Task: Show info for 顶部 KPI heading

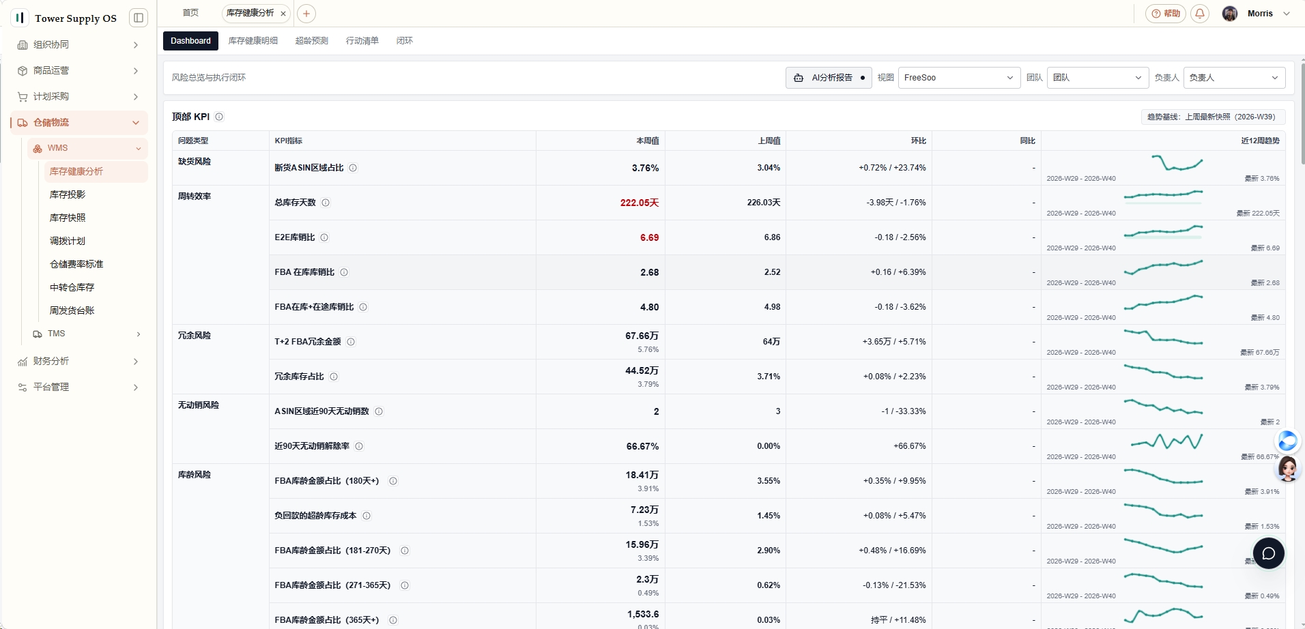Action: click(219, 117)
